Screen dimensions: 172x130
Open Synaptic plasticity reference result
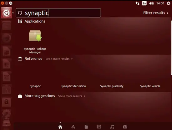click(112, 86)
